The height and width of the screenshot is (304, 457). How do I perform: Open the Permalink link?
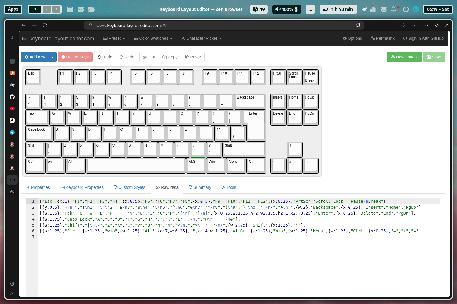(383, 38)
